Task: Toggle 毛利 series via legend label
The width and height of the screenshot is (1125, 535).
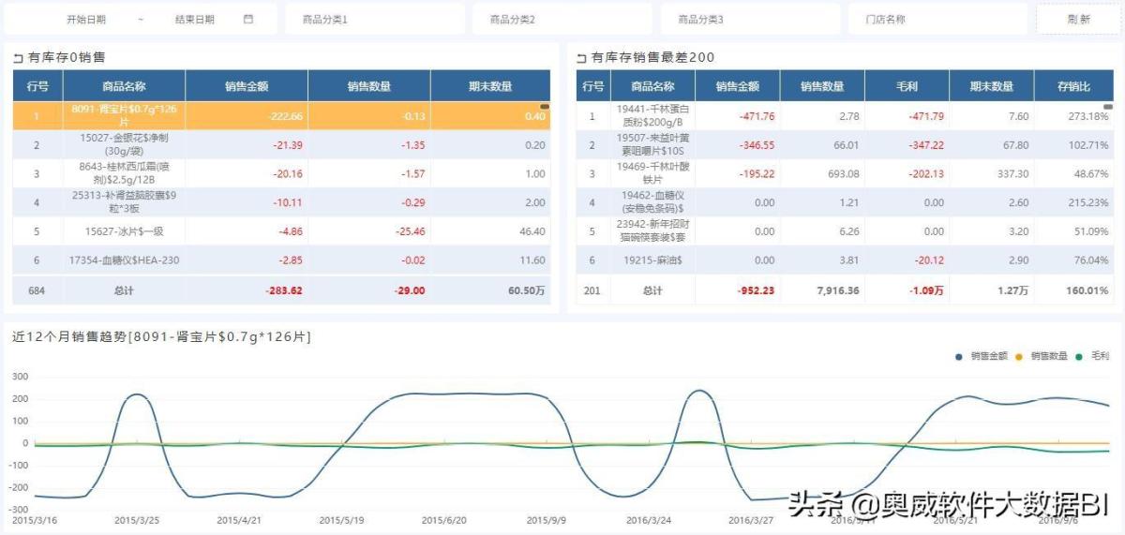Action: (1100, 356)
